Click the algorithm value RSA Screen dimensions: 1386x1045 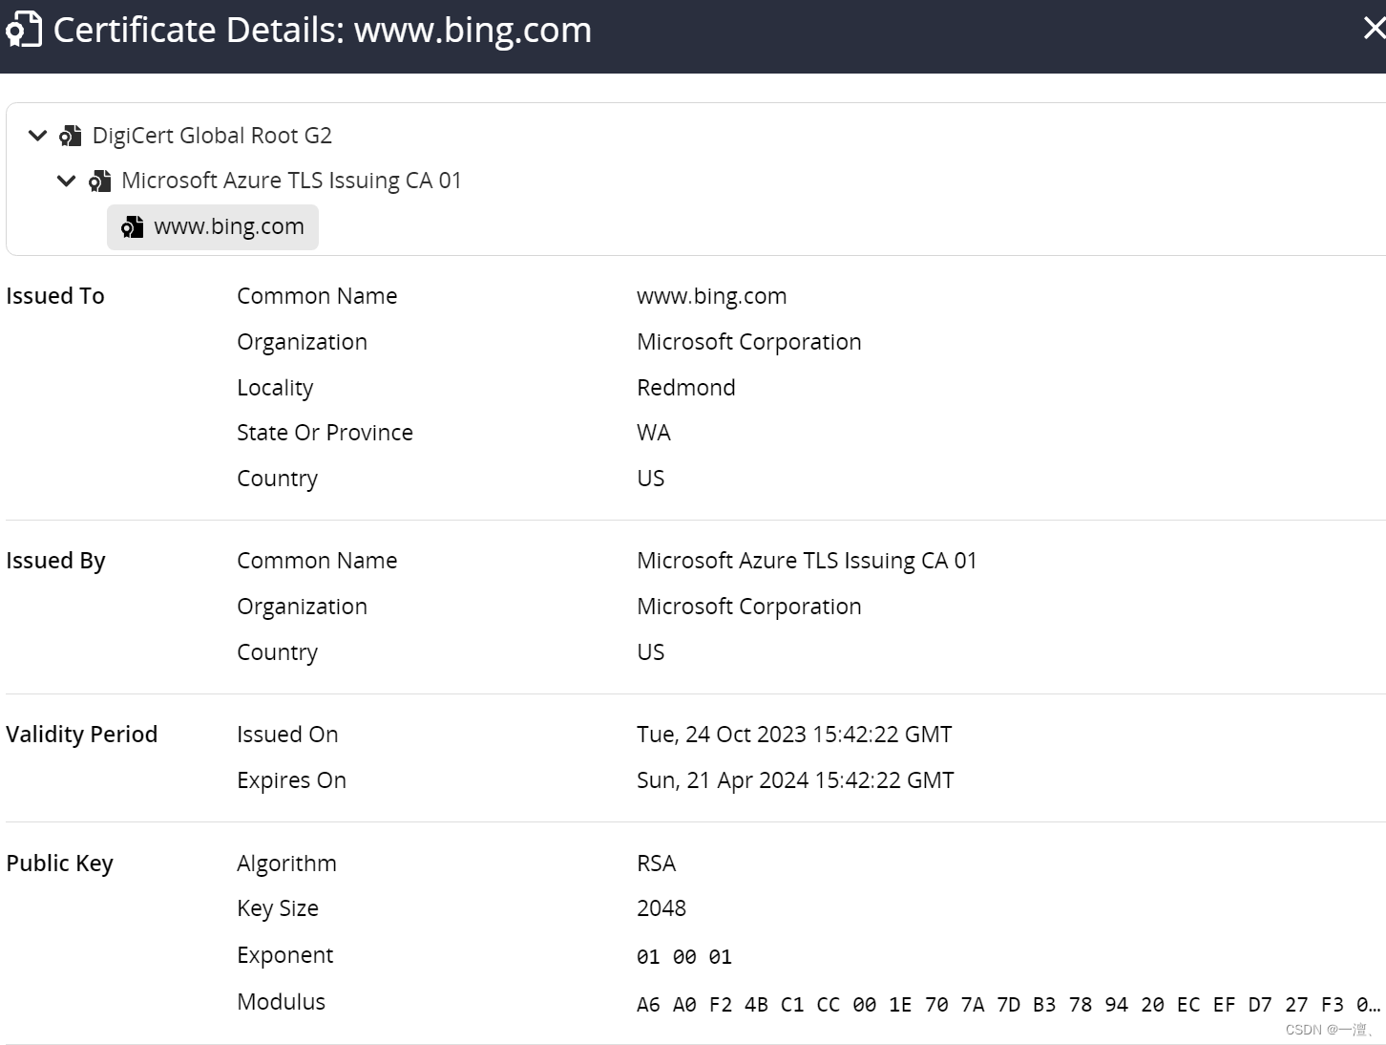coord(657,864)
